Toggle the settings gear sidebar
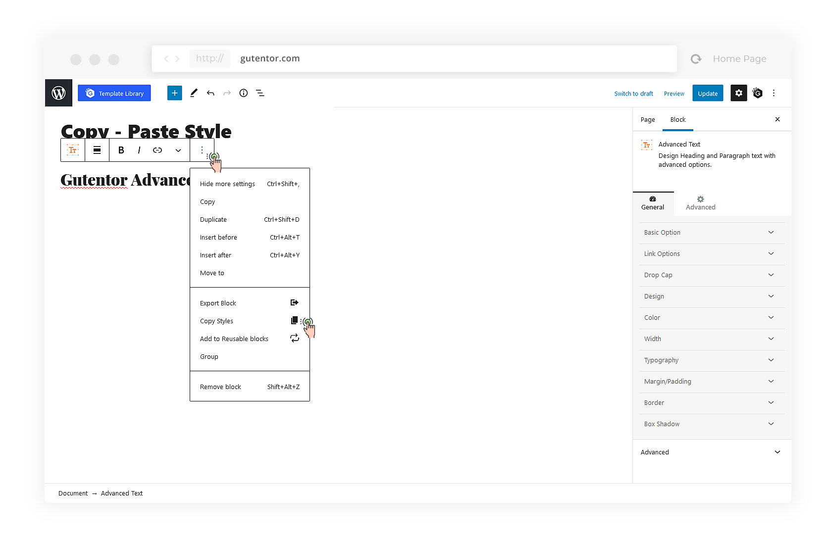Viewport: 829px width, 543px height. click(x=738, y=93)
